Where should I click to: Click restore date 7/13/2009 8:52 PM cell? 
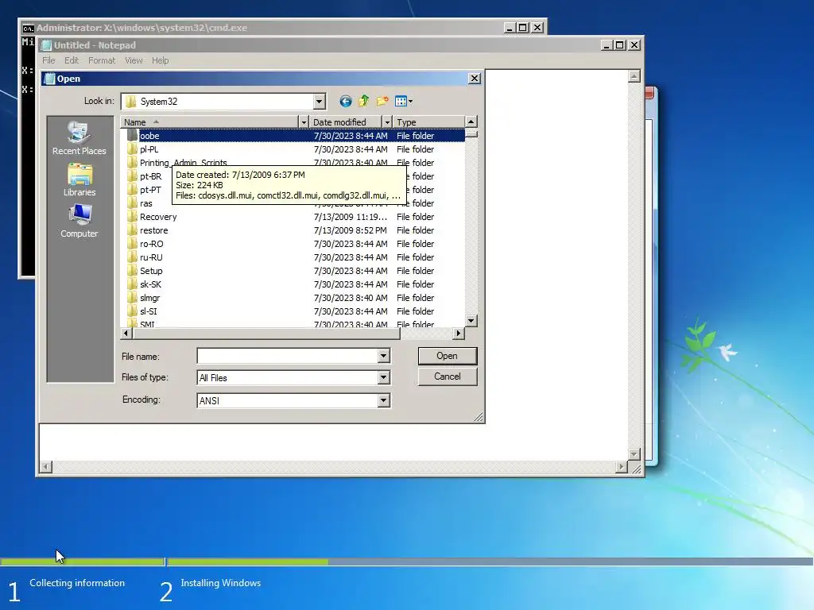coord(351,230)
